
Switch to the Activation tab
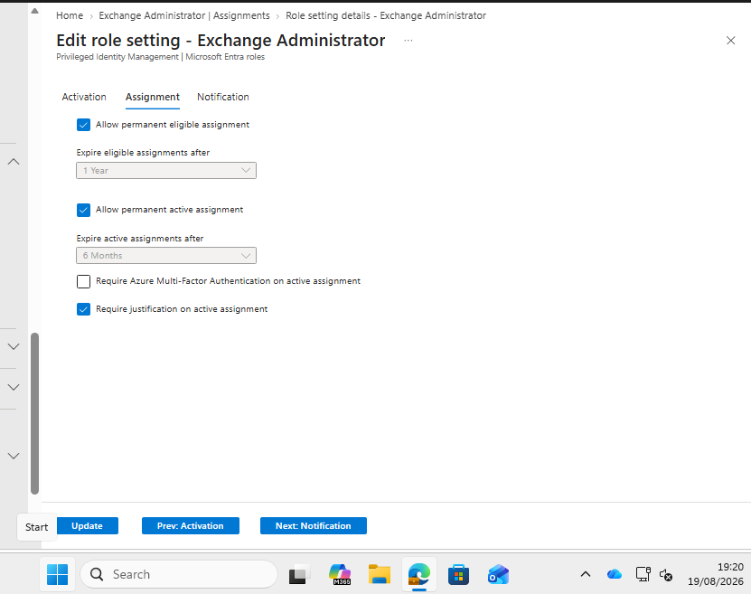click(x=84, y=97)
